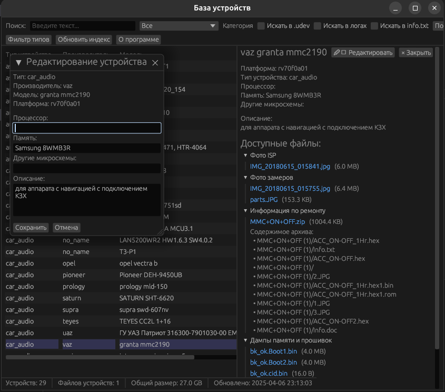Select the supra swd-607nv row

click(x=121, y=309)
